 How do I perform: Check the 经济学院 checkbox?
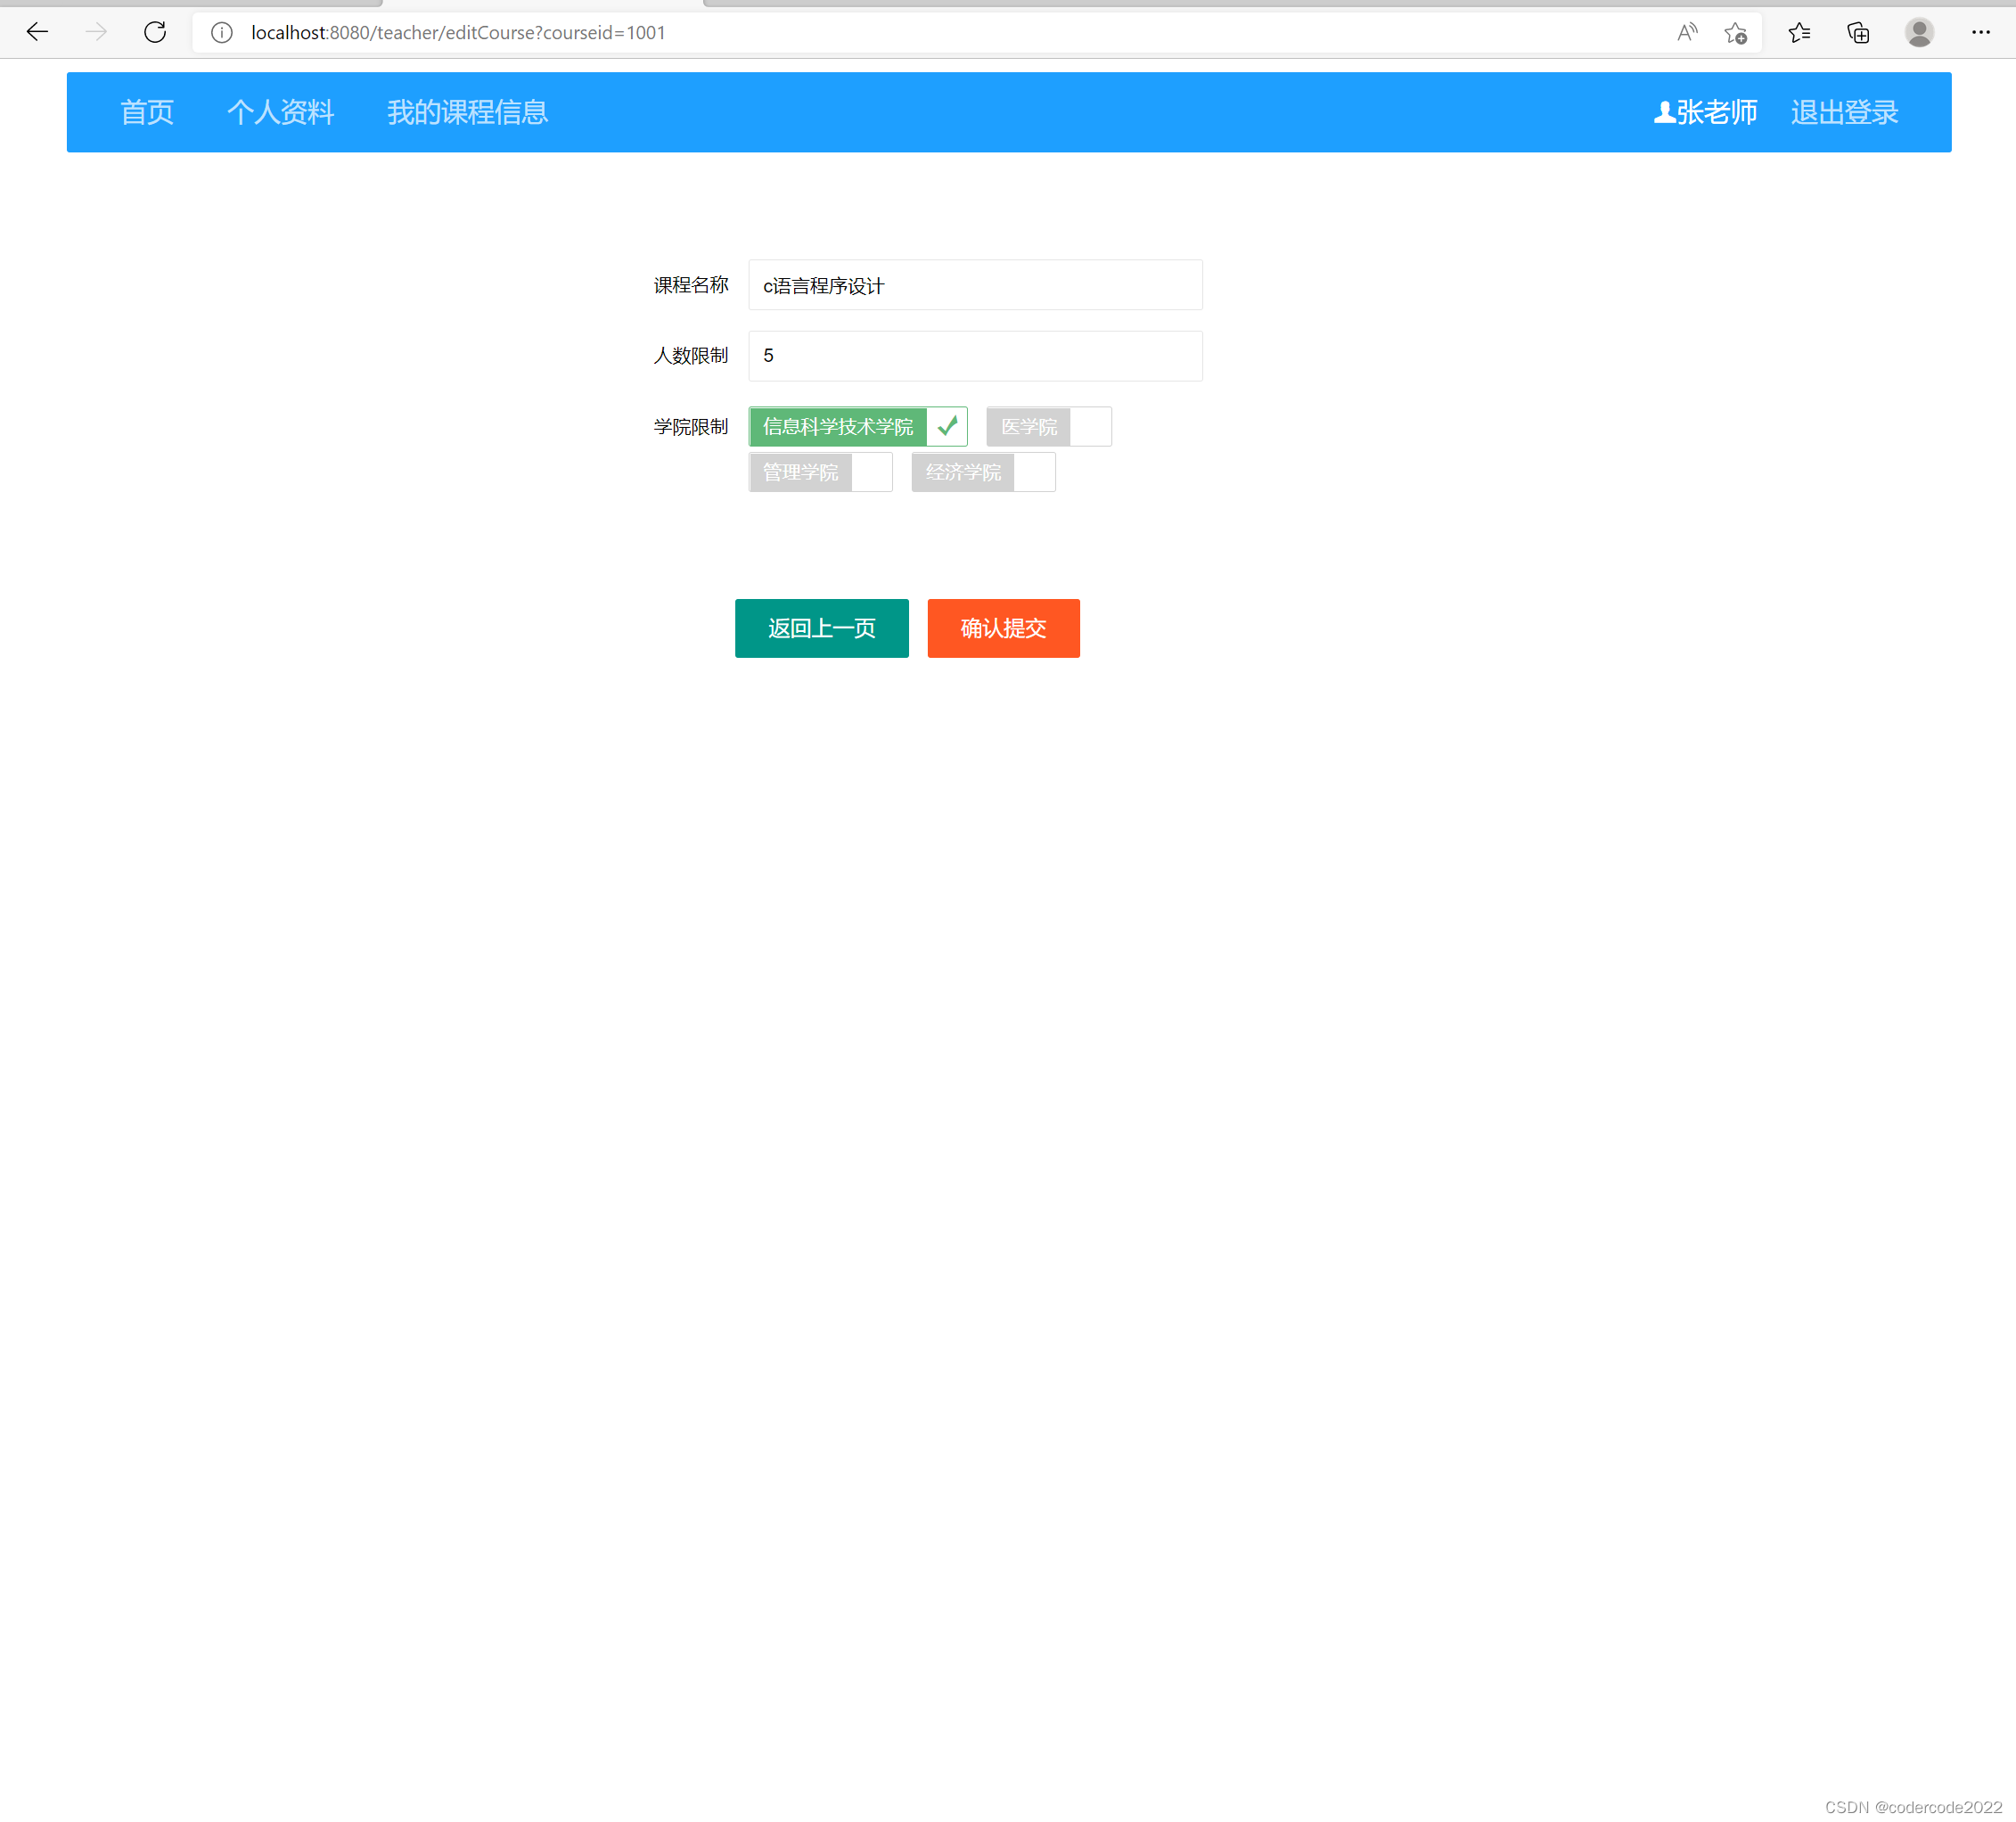(x=983, y=472)
